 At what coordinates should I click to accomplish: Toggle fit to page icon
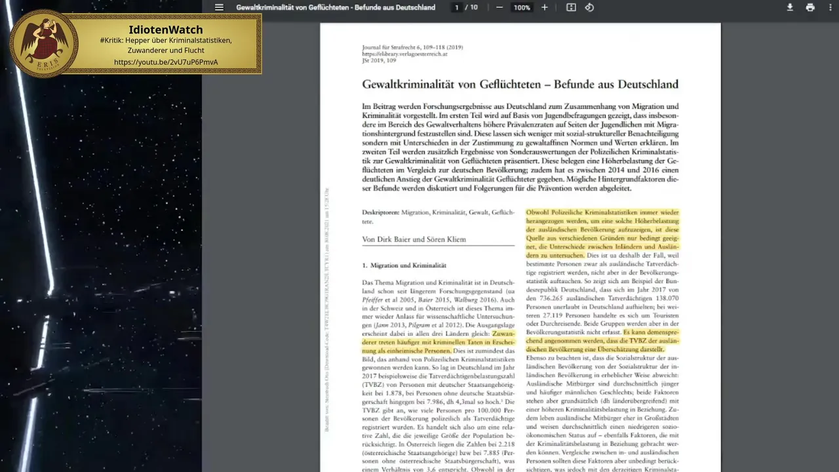[x=571, y=7]
